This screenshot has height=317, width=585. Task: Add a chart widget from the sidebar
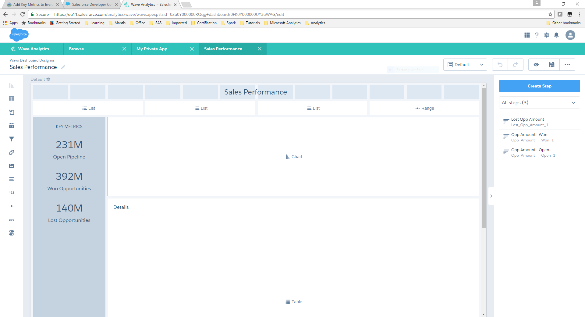click(12, 85)
